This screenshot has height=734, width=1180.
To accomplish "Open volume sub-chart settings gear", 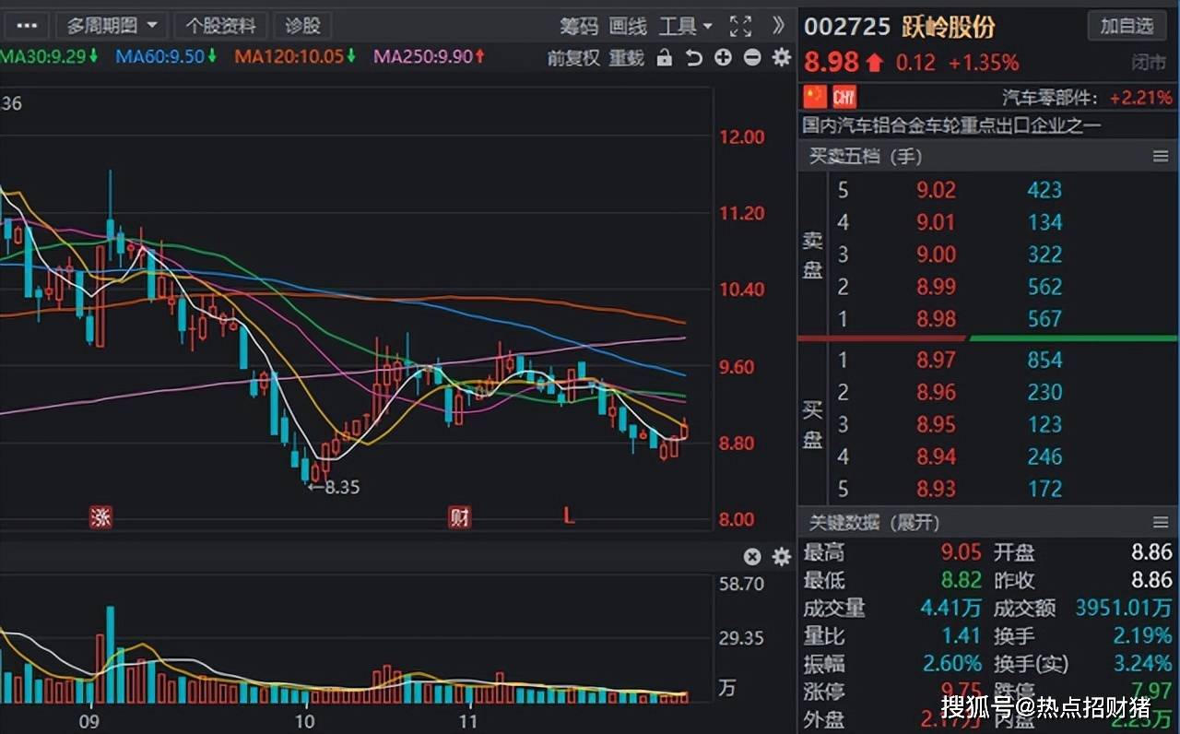I will [x=782, y=556].
